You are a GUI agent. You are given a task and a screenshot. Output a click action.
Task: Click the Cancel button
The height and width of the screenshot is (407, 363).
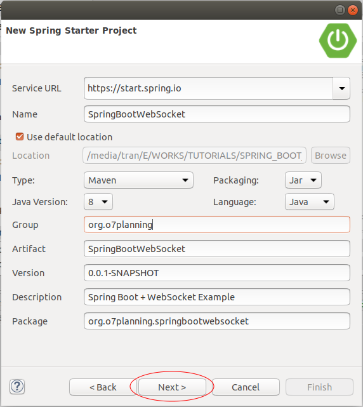(246, 387)
